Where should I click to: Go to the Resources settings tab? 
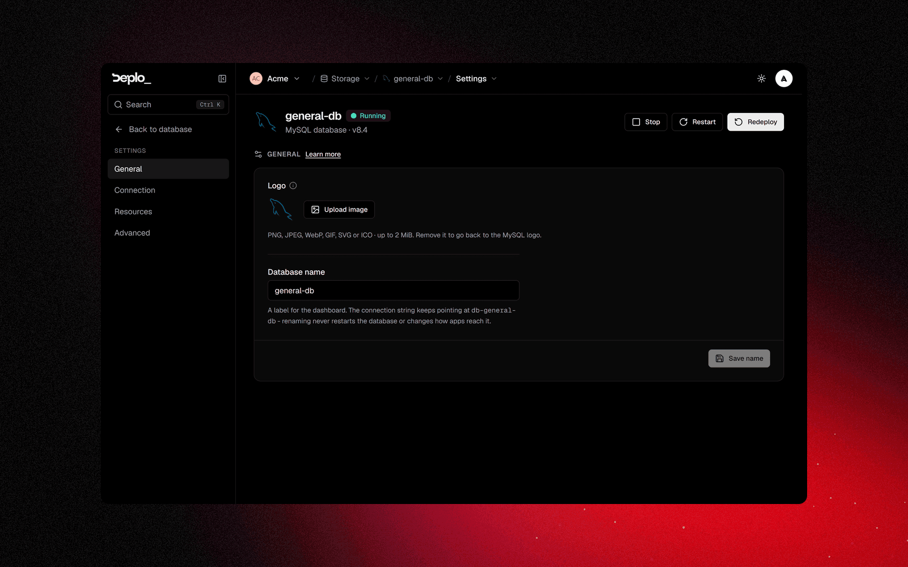pos(168,212)
